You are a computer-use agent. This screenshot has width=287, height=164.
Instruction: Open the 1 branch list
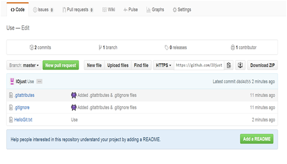[108, 48]
